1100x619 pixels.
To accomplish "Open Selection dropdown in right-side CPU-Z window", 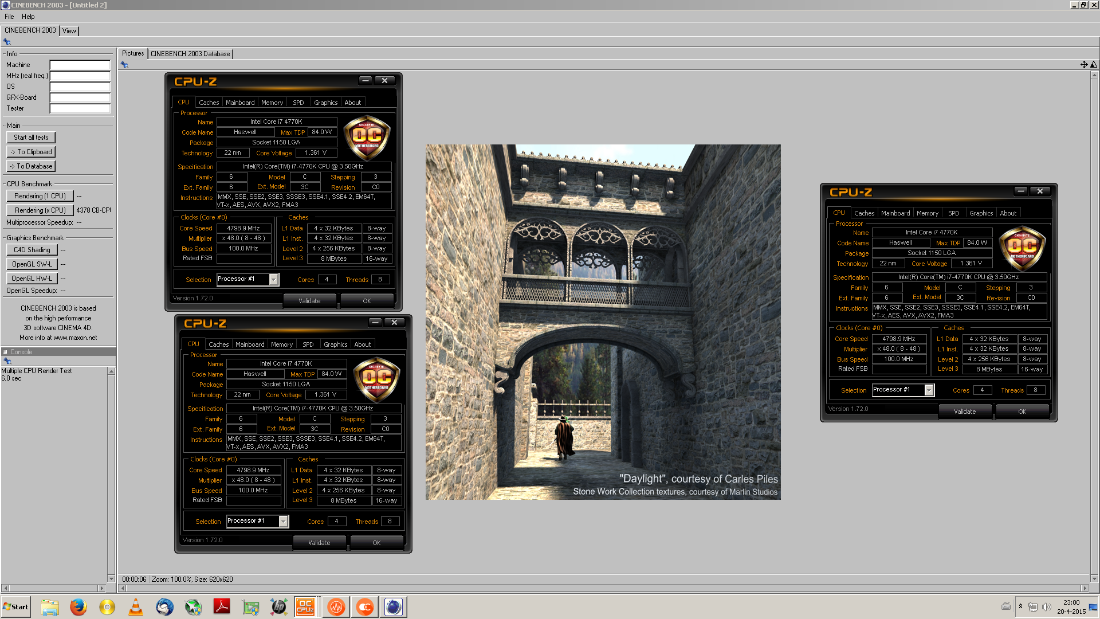I will [929, 390].
